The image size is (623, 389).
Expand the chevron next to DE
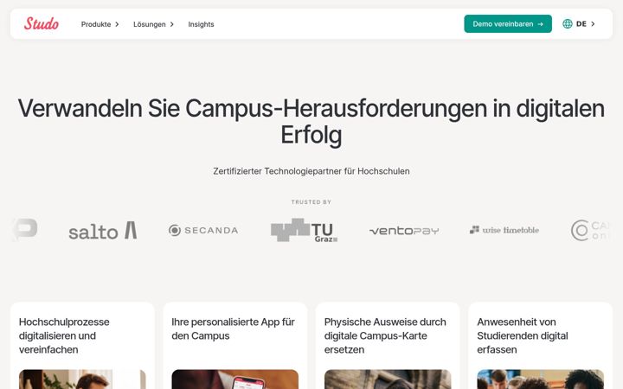[593, 24]
